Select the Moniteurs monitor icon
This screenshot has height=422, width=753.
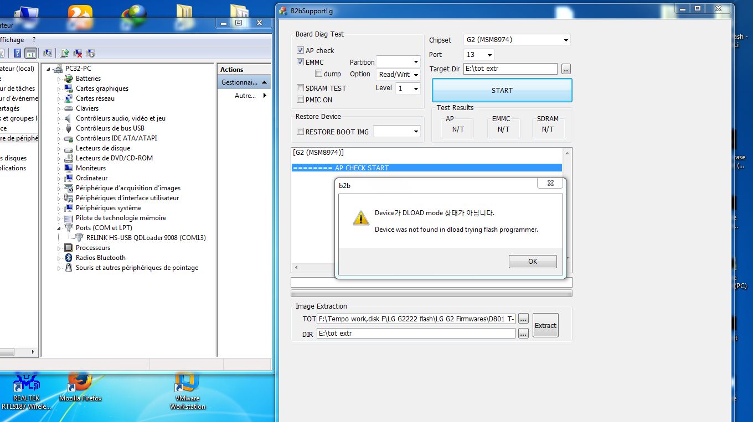pos(69,168)
